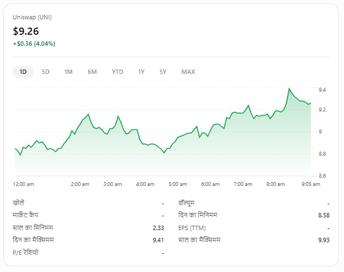Switch to the 5Y range tab
Image resolution: width=344 pixels, height=272 pixels.
[163, 72]
